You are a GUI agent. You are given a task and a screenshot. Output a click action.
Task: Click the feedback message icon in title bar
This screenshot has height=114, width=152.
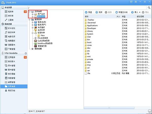click(x=131, y=2)
